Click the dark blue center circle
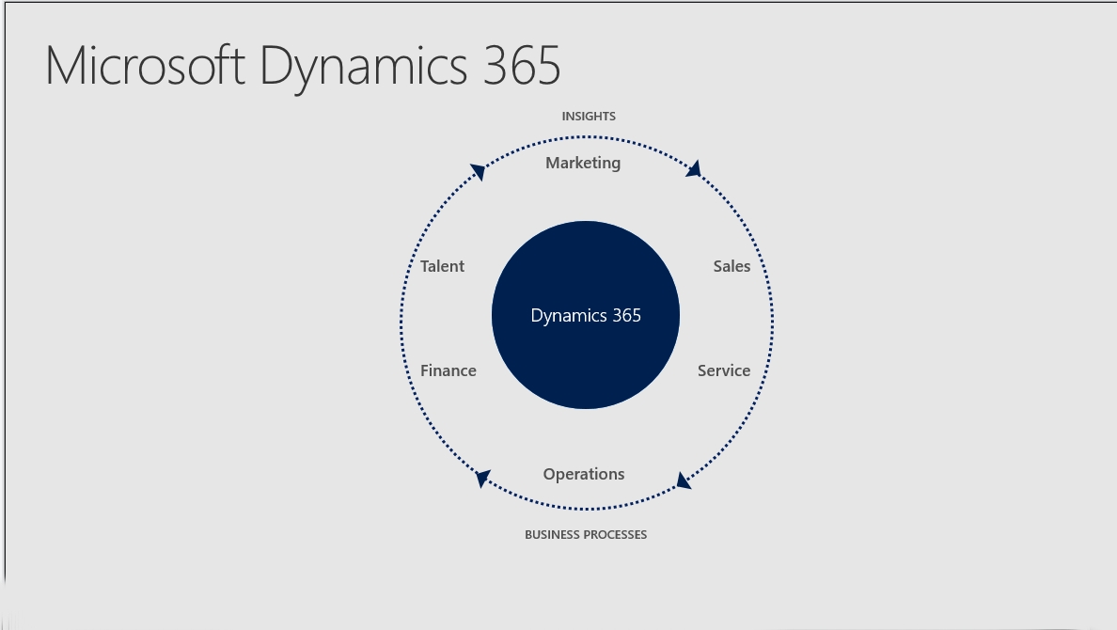 click(586, 315)
